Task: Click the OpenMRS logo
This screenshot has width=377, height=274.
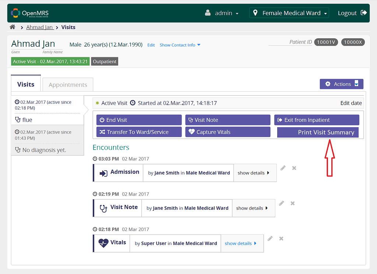Action: click(29, 13)
